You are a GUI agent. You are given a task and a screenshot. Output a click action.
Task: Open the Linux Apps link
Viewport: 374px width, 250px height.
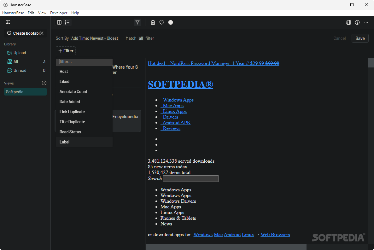(x=174, y=111)
